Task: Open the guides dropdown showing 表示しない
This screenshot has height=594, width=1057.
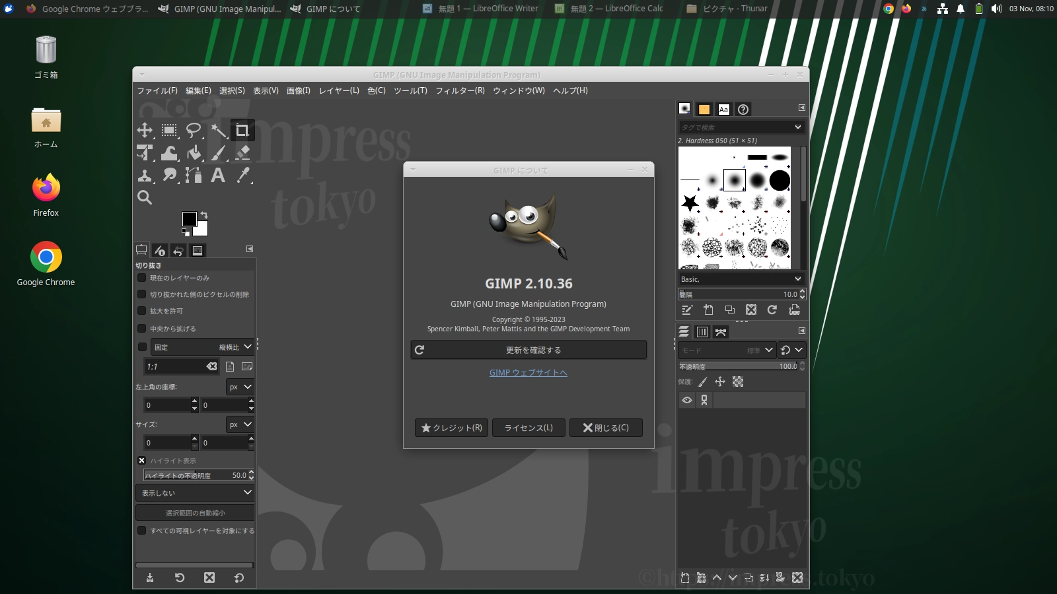Action: click(x=195, y=492)
